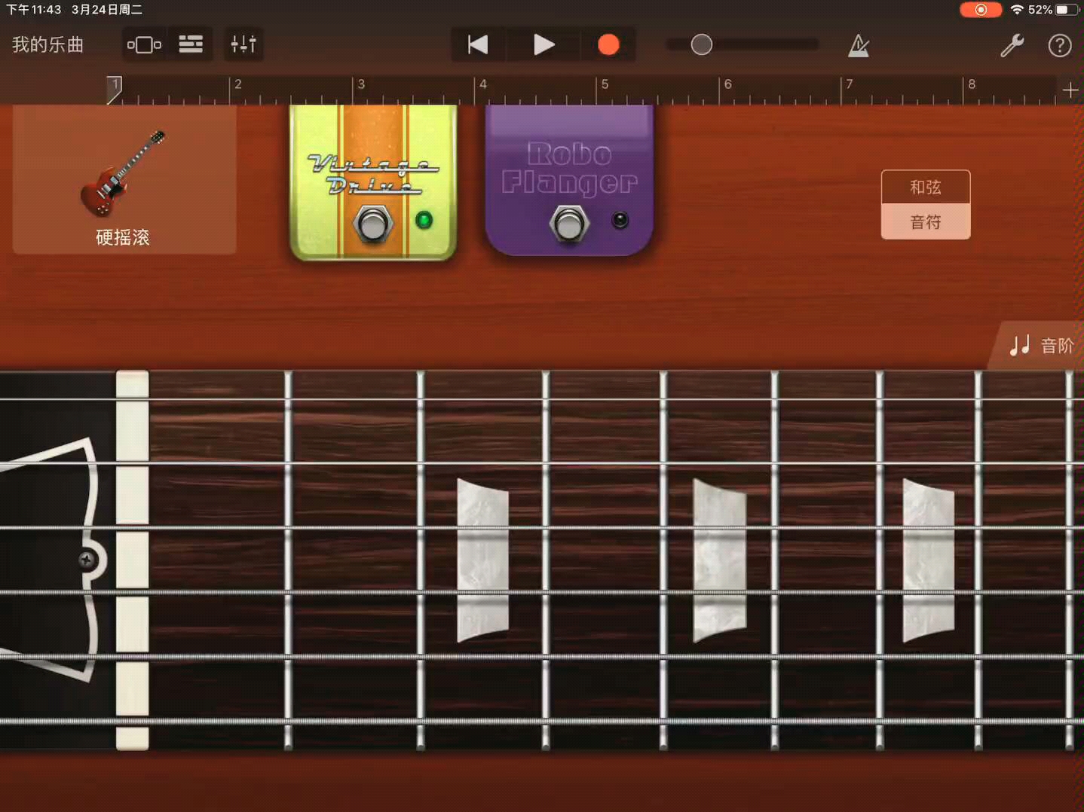Toggle the metronome icon
Image resolution: width=1084 pixels, height=812 pixels.
(859, 45)
